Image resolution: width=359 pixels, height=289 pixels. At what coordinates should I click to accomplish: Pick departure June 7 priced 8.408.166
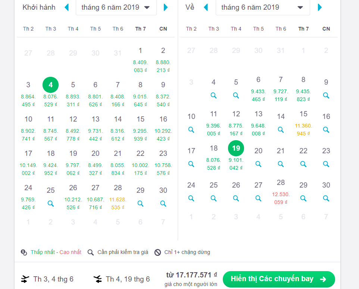(118, 94)
